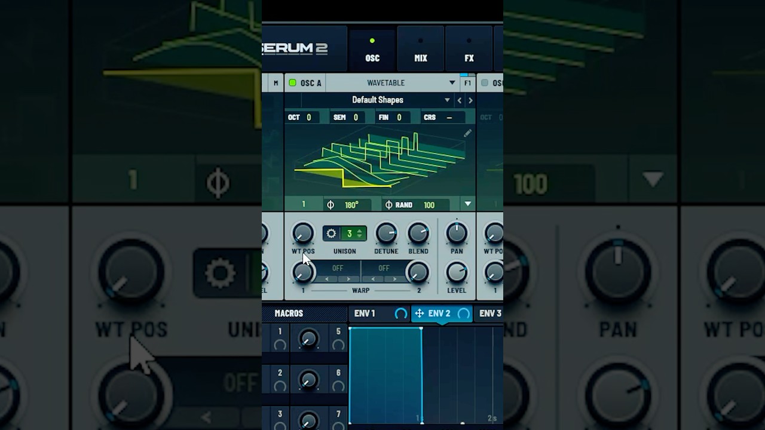
Task: Click the OSC A PAN knob
Action: (457, 234)
